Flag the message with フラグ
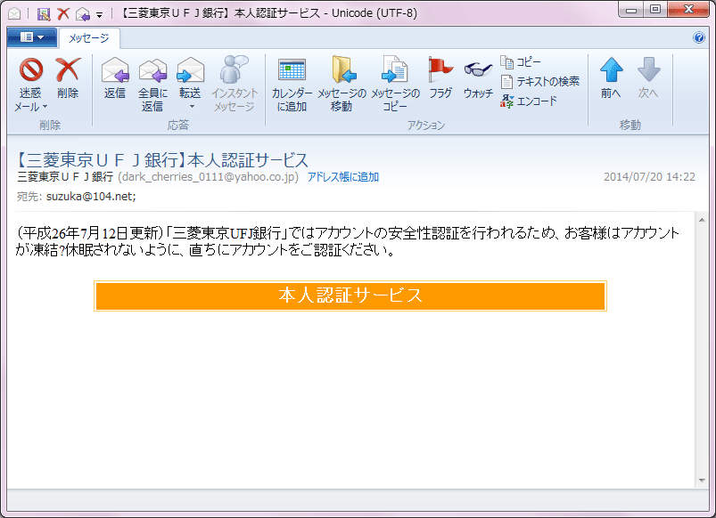Viewport: 716px width, 518px height. (x=440, y=78)
